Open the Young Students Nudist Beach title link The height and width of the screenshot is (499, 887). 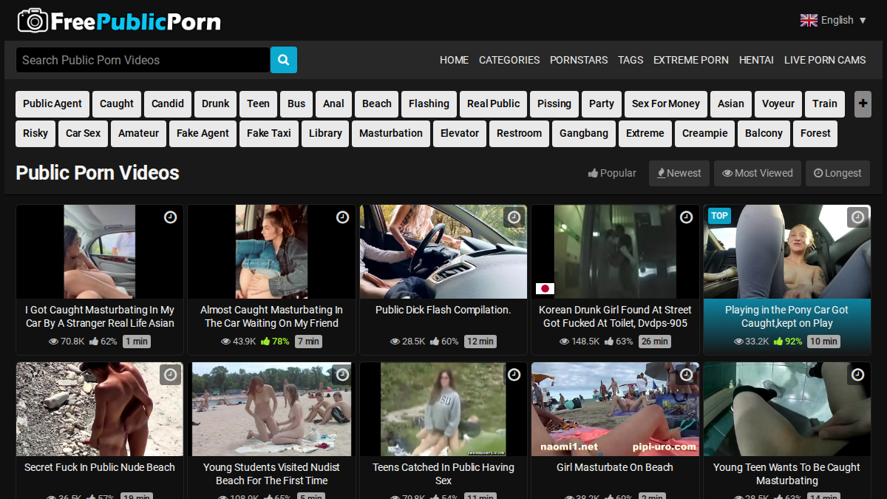pyautogui.click(x=271, y=474)
